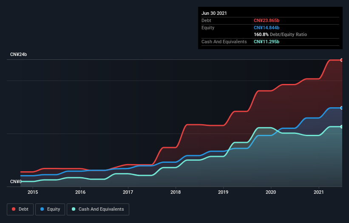This screenshot has height=223, width=349.
Task: Click the Jun 30 2021 tooltip date
Action: coord(214,13)
